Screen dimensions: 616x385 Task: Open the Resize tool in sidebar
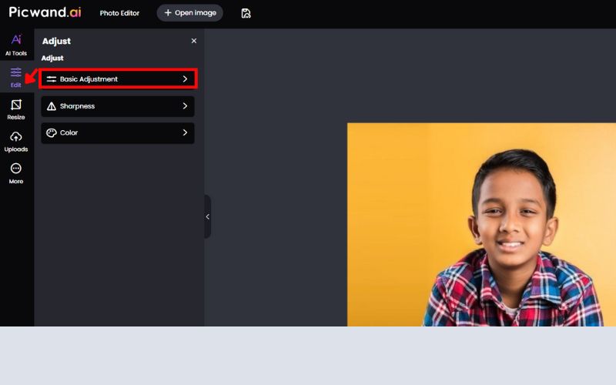click(16, 105)
